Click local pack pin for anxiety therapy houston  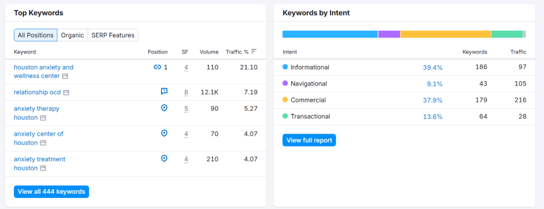coord(165,108)
